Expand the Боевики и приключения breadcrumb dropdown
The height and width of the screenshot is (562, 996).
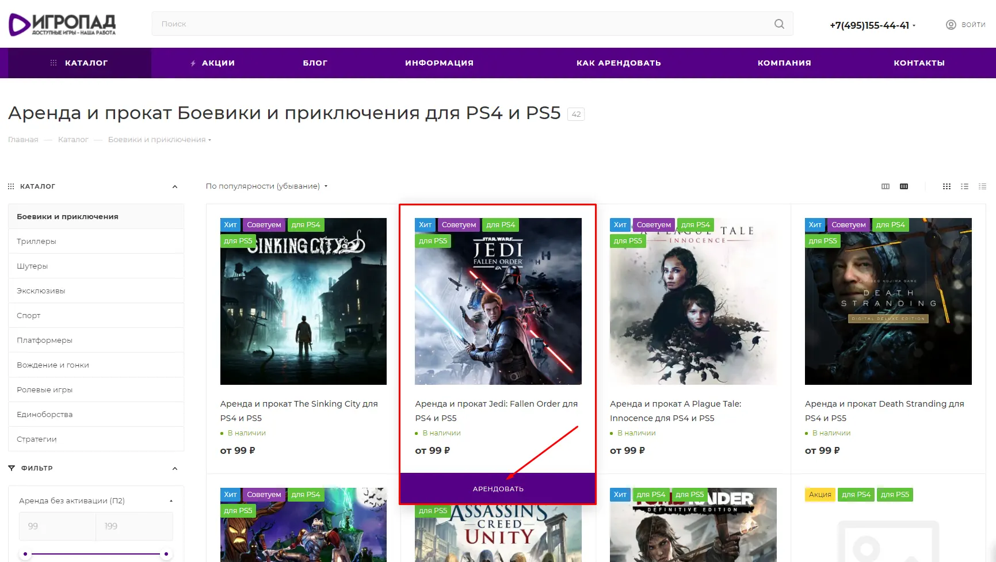[210, 139]
